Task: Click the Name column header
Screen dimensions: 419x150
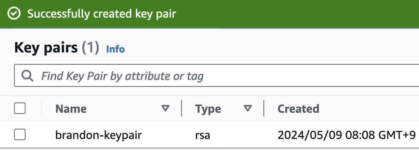Action: click(71, 109)
